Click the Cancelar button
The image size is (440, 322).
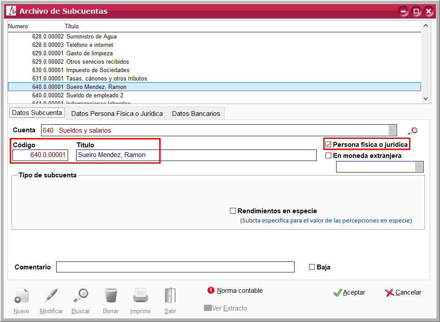(x=403, y=292)
